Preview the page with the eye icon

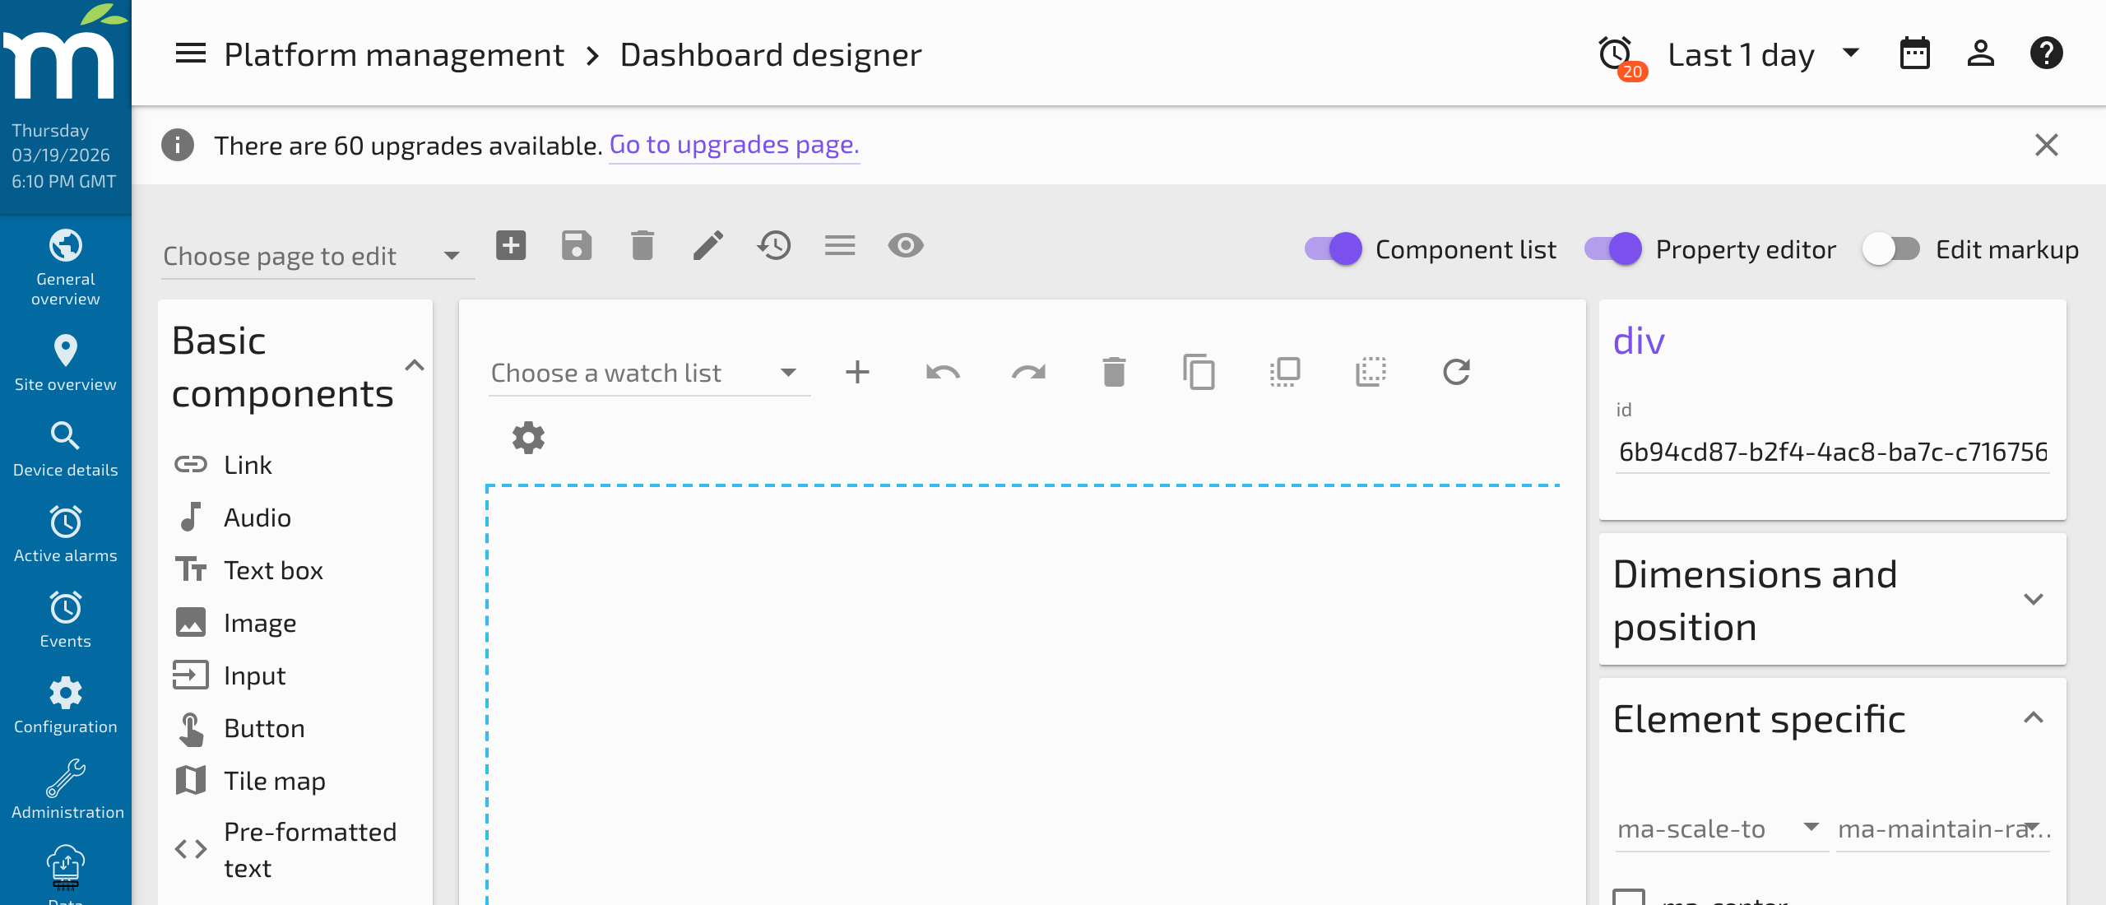click(906, 245)
